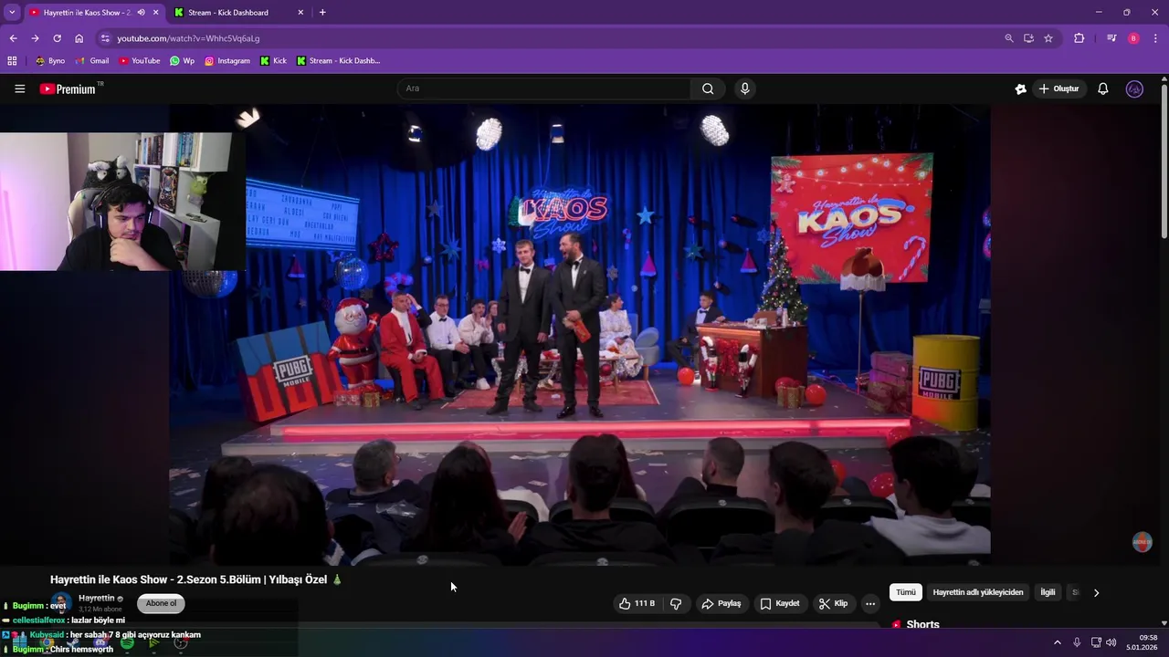The height and width of the screenshot is (657, 1169).
Task: Open the browser zoom indicator
Action: pyautogui.click(x=1009, y=38)
